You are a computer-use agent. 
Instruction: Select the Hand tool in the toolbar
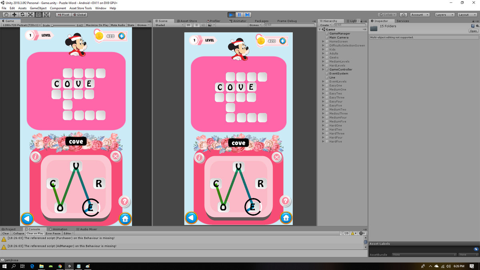pyautogui.click(x=6, y=15)
